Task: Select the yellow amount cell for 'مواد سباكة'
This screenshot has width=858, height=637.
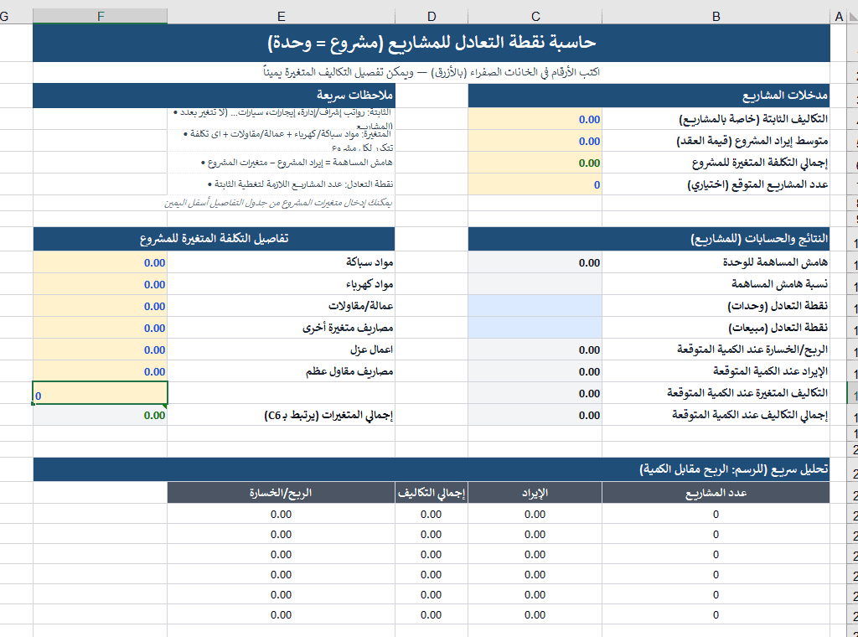Action: coord(101,262)
